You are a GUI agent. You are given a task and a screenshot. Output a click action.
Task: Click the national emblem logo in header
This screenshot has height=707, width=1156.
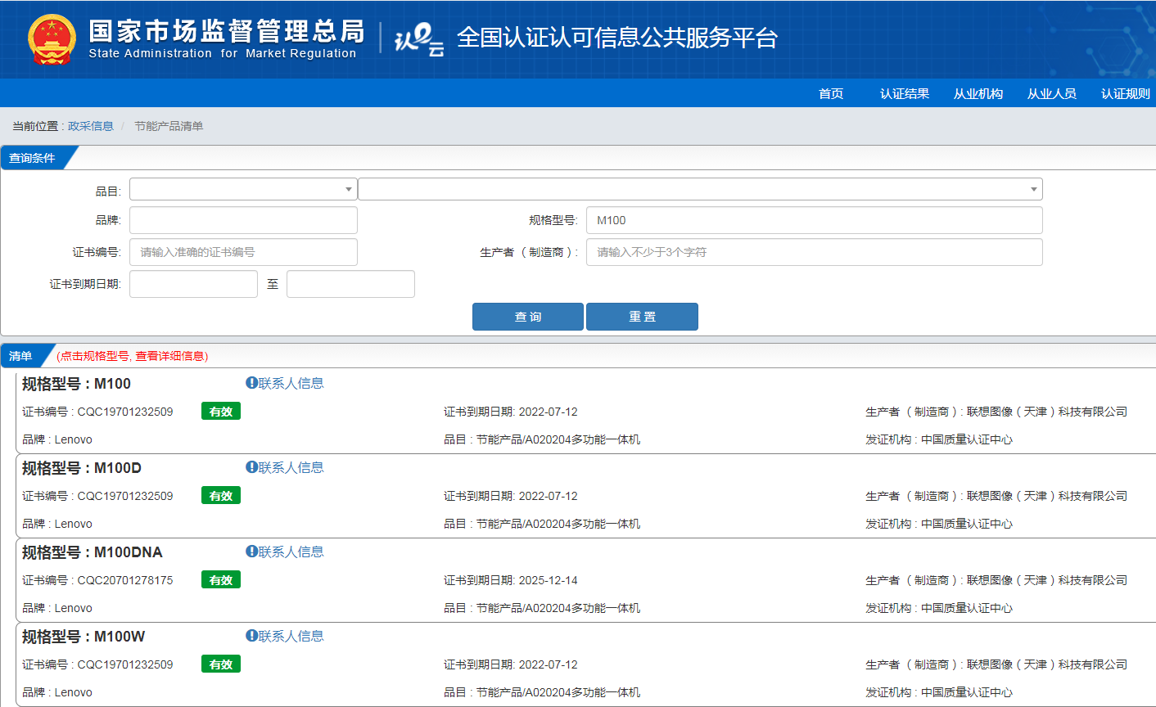pos(52,39)
